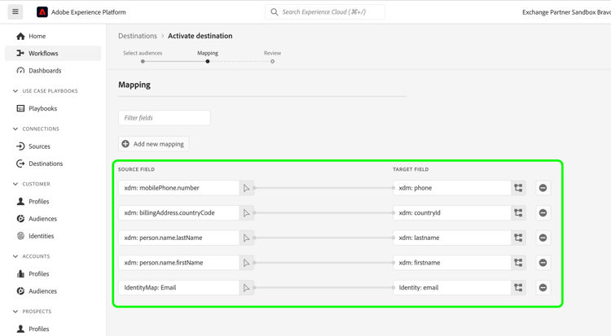
Task: Click Destinations breadcrumb link
Action: [x=138, y=36]
